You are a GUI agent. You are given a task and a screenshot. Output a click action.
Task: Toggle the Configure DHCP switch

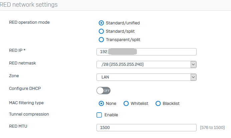(103, 91)
